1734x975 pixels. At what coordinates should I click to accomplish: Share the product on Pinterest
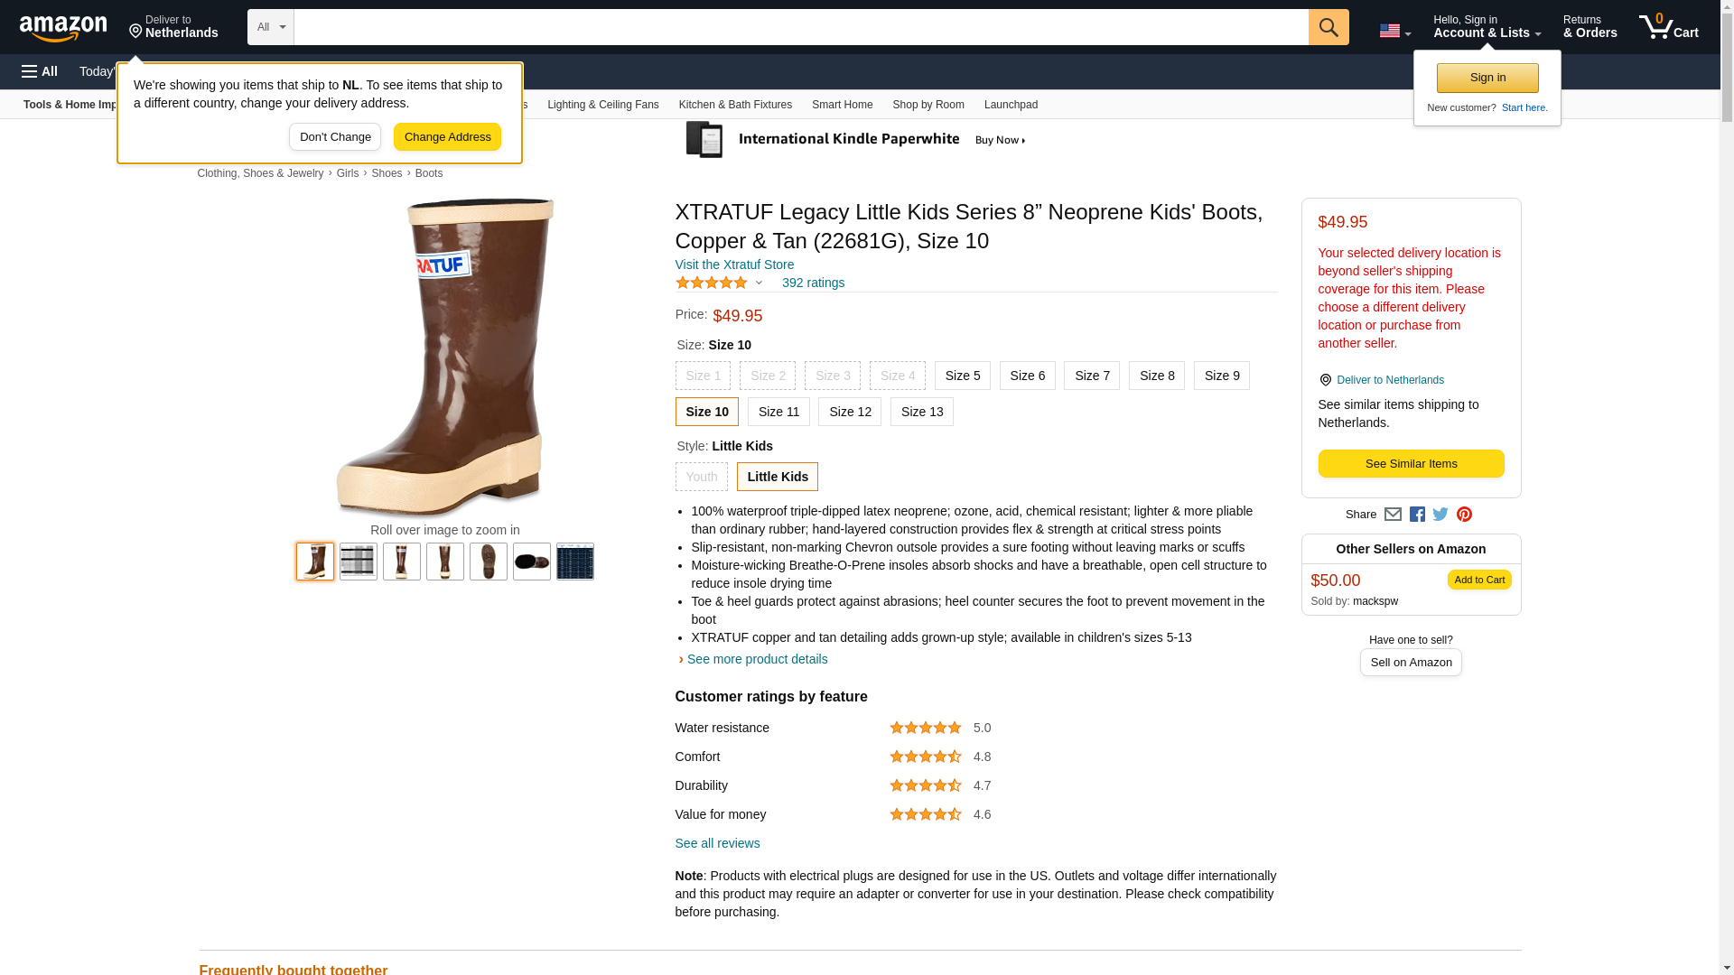point(1464,515)
